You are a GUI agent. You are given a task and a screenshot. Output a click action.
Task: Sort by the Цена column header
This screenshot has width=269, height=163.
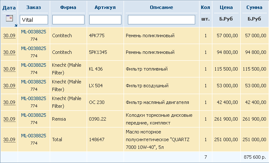pos(226,7)
